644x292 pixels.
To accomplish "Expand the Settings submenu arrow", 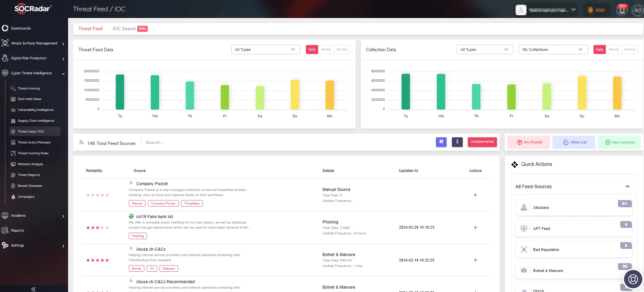I will [63, 246].
